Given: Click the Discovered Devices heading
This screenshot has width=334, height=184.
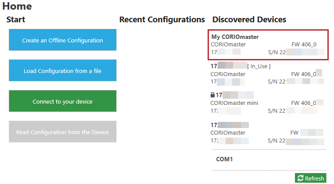Looking at the screenshot, I should coord(249,20).
